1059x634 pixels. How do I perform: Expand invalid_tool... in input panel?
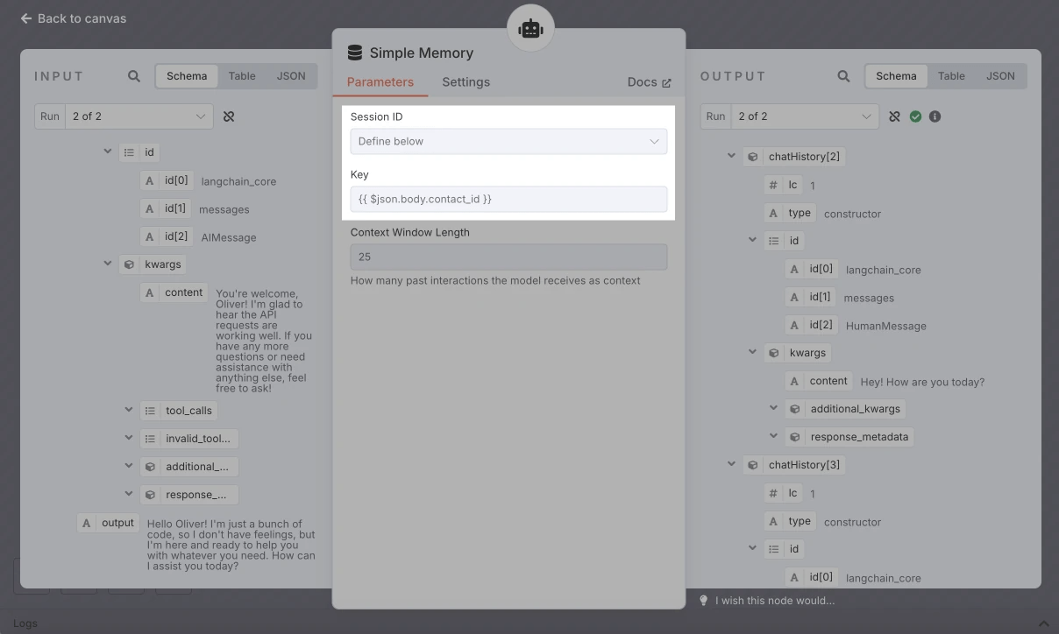pos(129,438)
